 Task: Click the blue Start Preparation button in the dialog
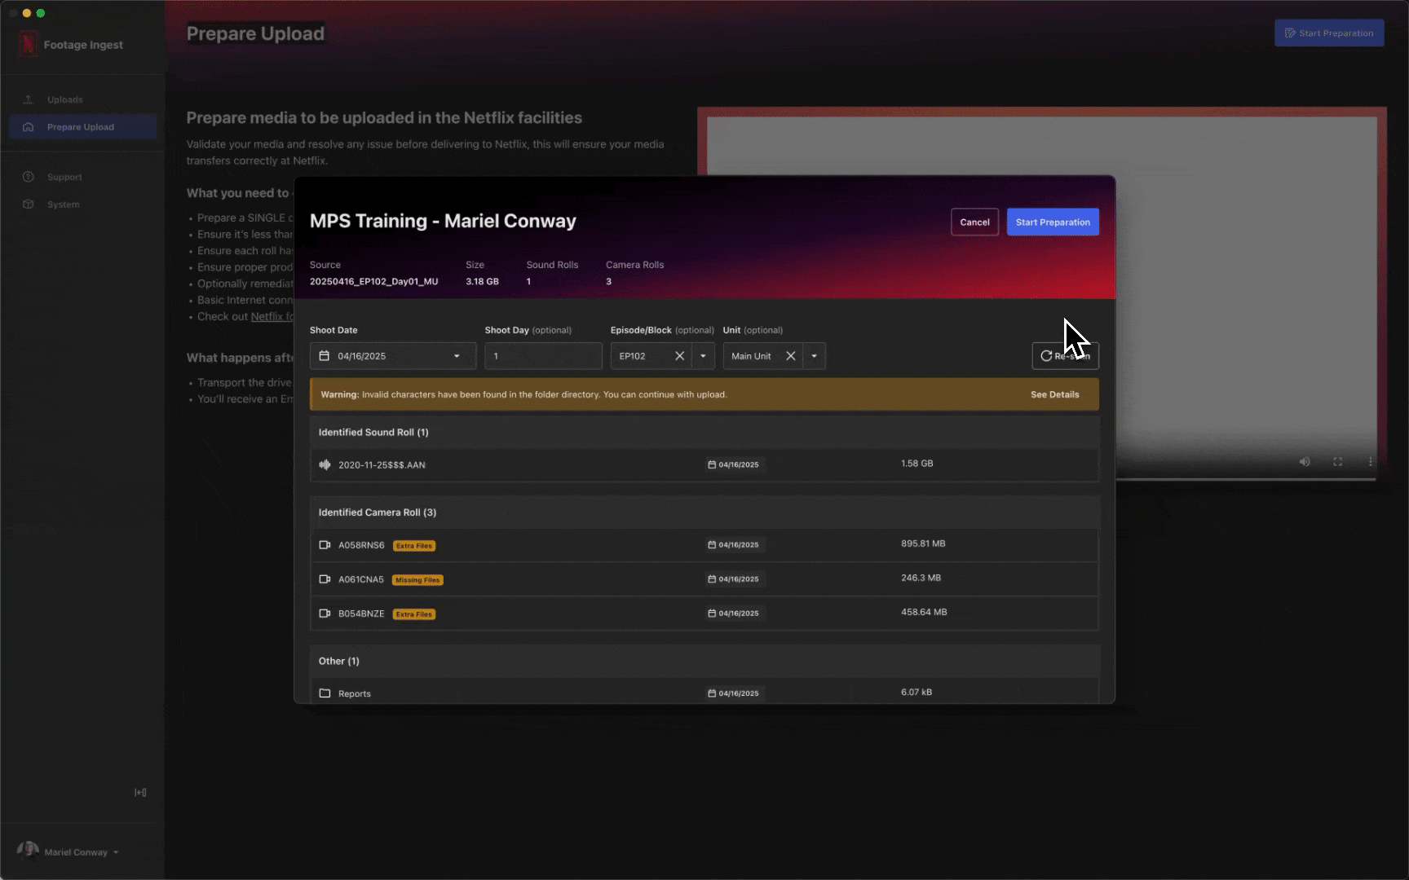pyautogui.click(x=1053, y=222)
